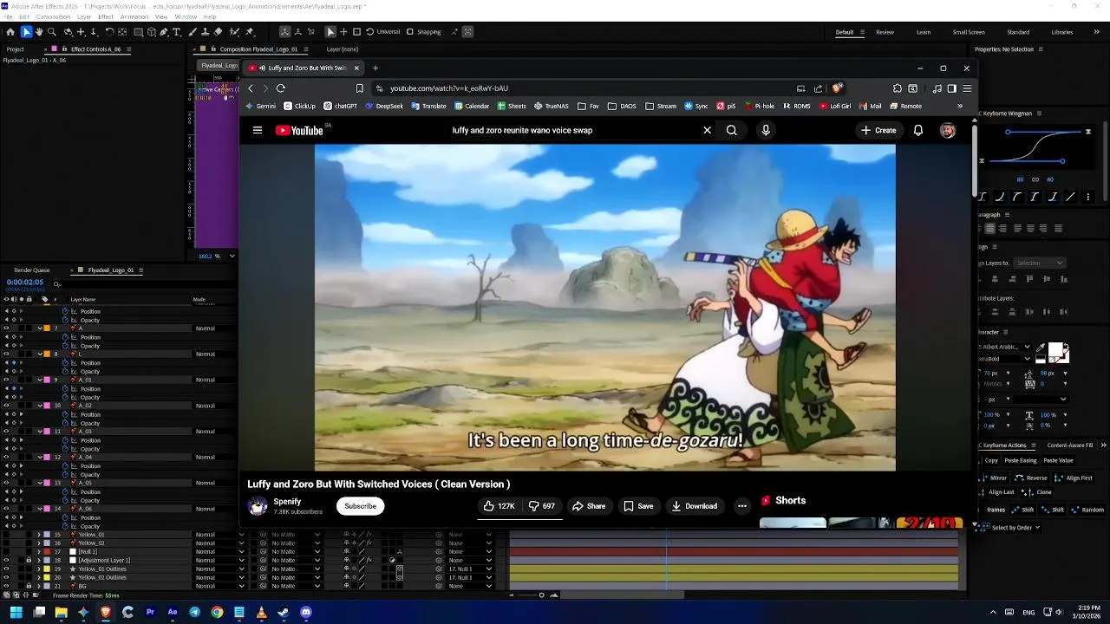Image resolution: width=1110 pixels, height=624 pixels.
Task: Open Premiere Pro from the taskbar
Action: point(150,612)
